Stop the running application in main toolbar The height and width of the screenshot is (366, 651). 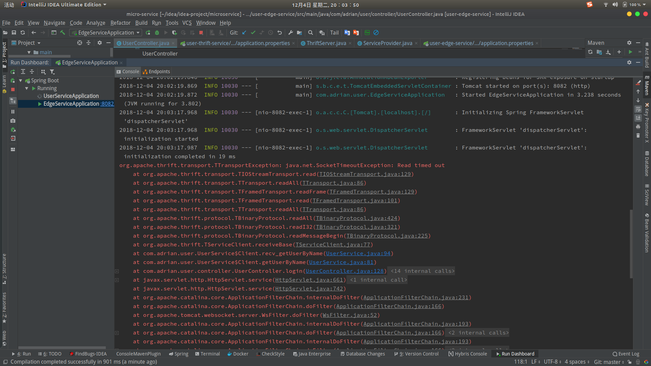point(201,33)
